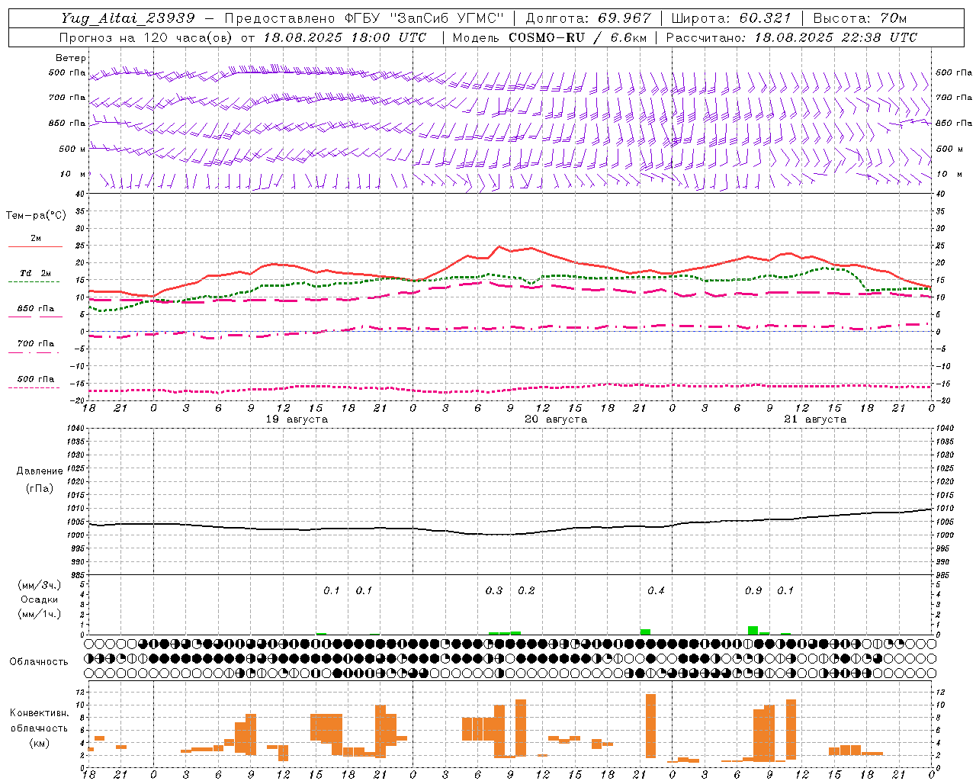Click the Рассчитано: 18.08.2025 22:38 UTC timestamp
The image size is (976, 781).
791,37
